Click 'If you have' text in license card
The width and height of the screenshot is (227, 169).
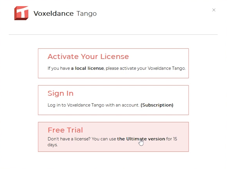pos(59,68)
